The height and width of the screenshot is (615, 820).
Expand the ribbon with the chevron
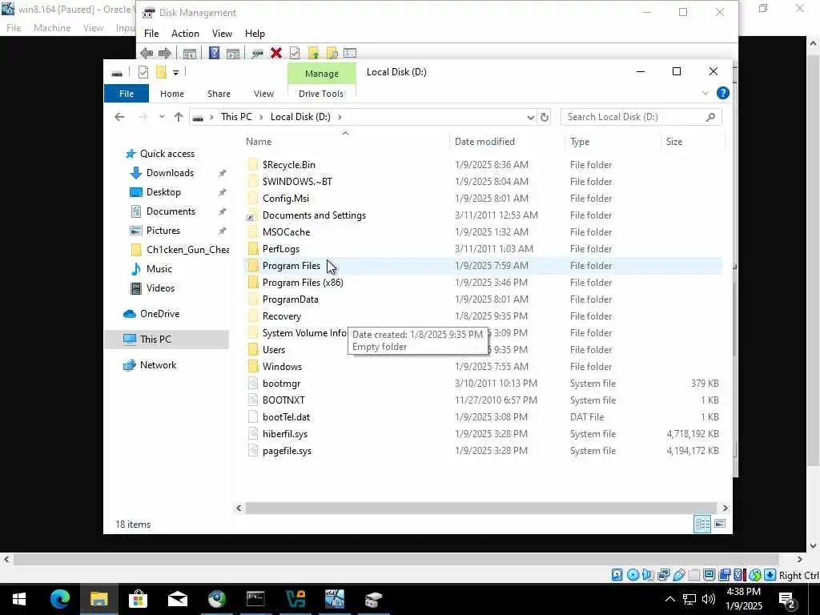(705, 93)
